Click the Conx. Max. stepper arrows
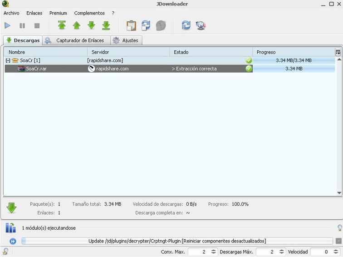Screen dimensions: 343x257 214,252
